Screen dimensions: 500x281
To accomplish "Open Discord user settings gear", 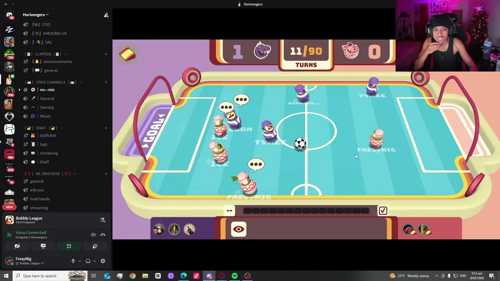I will (x=103, y=261).
